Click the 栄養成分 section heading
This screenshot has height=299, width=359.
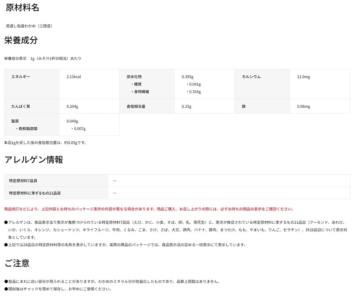(21, 41)
